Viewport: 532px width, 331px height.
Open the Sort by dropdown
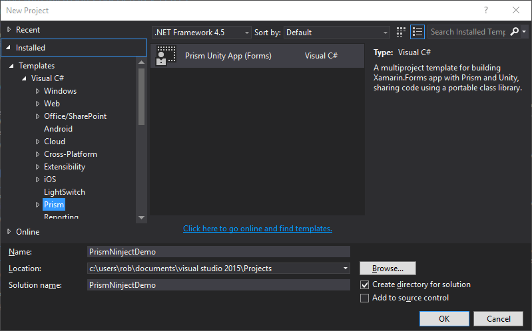pos(337,32)
